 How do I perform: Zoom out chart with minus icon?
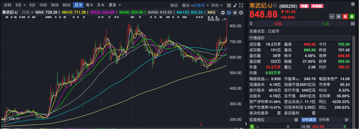click(223, 13)
